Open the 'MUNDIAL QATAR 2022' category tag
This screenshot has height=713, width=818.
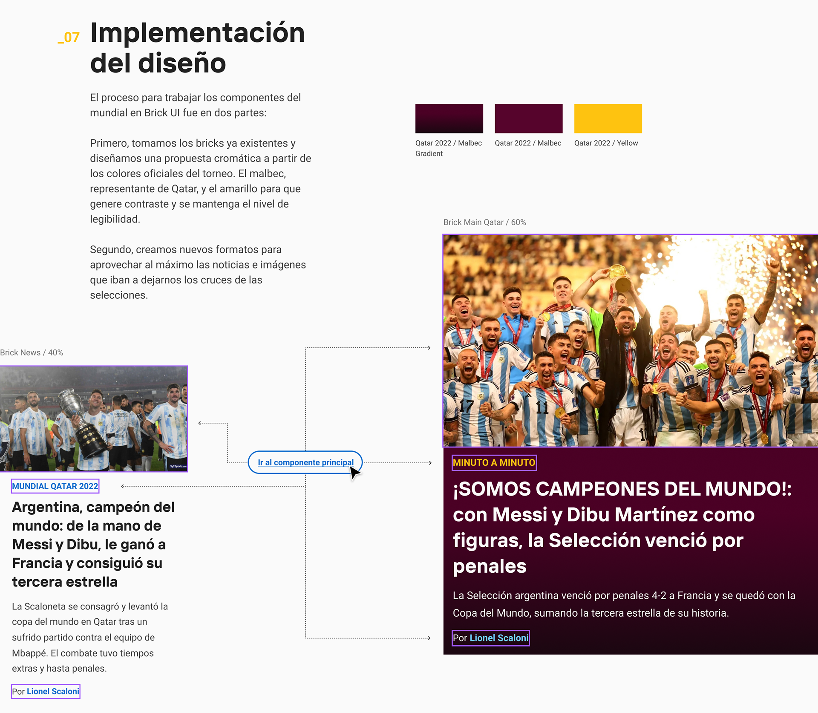(55, 486)
